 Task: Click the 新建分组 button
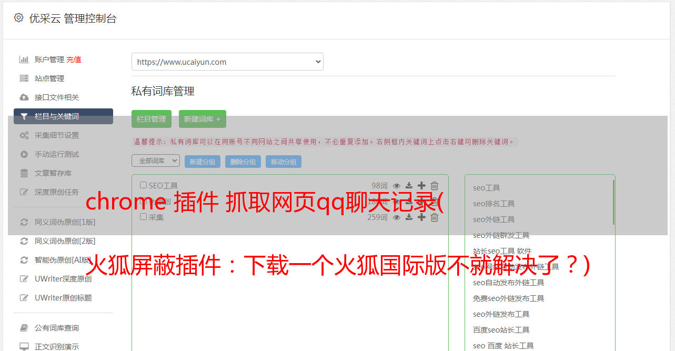coord(203,162)
